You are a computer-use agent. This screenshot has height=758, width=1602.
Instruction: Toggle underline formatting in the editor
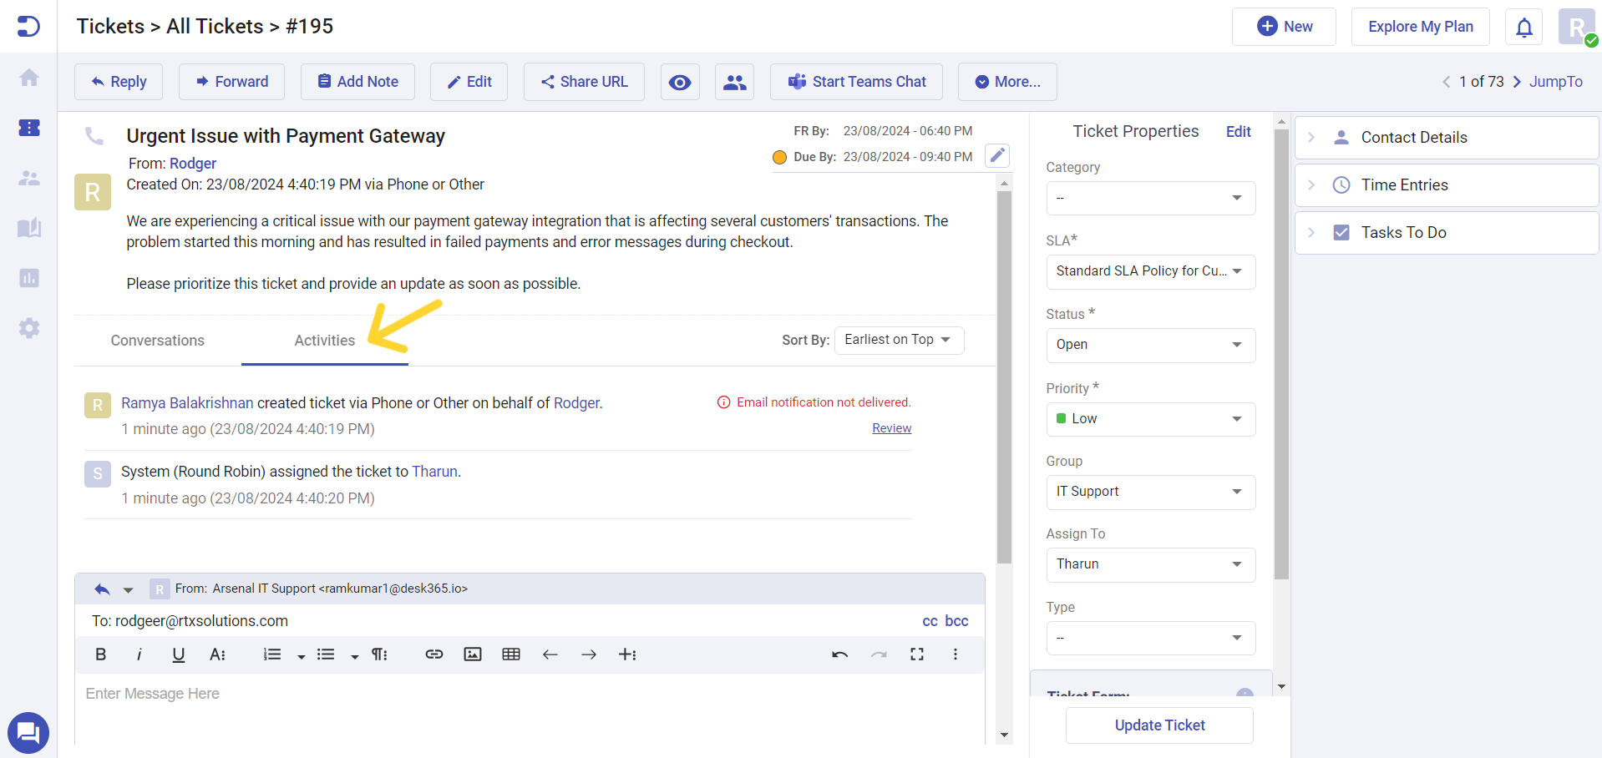coord(178,654)
